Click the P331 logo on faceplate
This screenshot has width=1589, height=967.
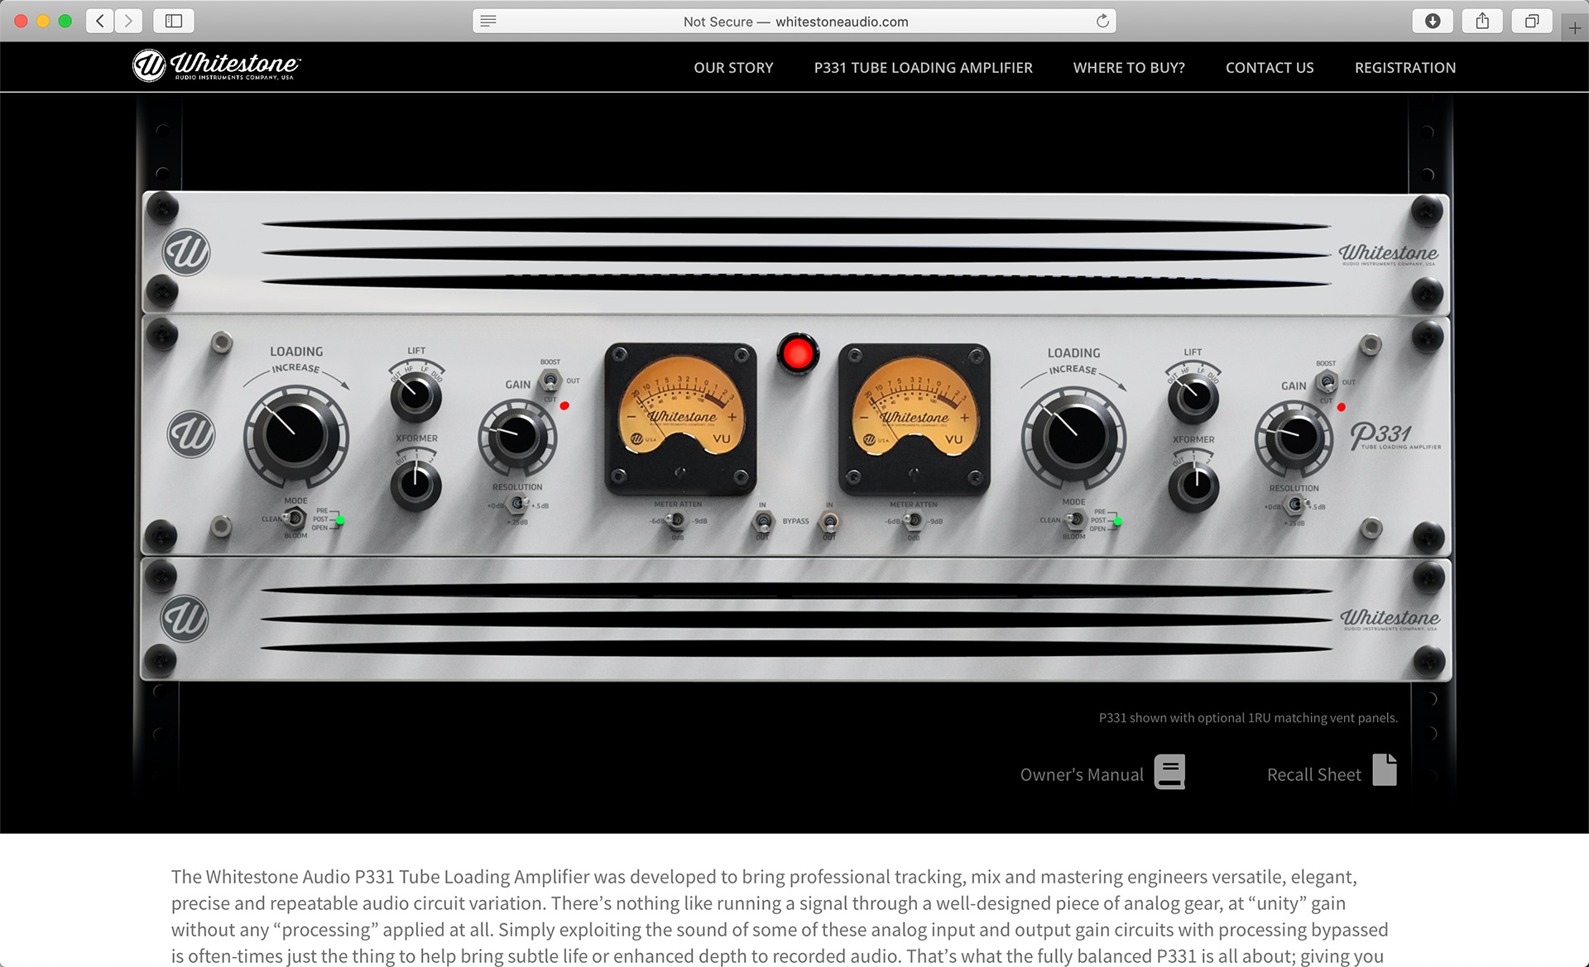click(x=1395, y=436)
